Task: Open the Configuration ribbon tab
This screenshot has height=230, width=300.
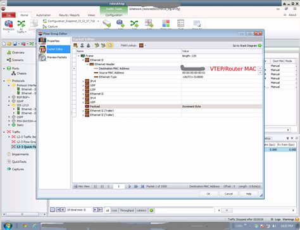Action: click(x=114, y=15)
